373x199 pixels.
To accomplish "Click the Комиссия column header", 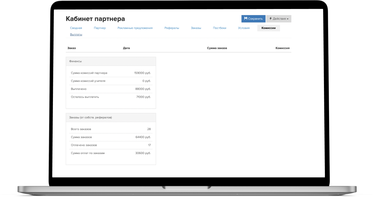I will (x=282, y=48).
